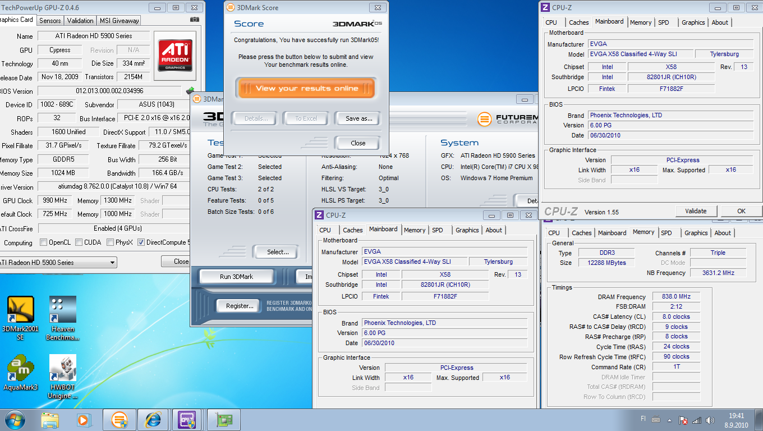763x431 pixels.
Task: Save the BIOS using the green arrow chip icon
Action: click(190, 90)
